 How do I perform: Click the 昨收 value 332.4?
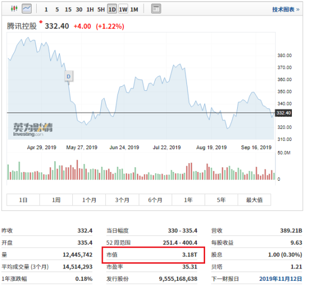click(85, 230)
